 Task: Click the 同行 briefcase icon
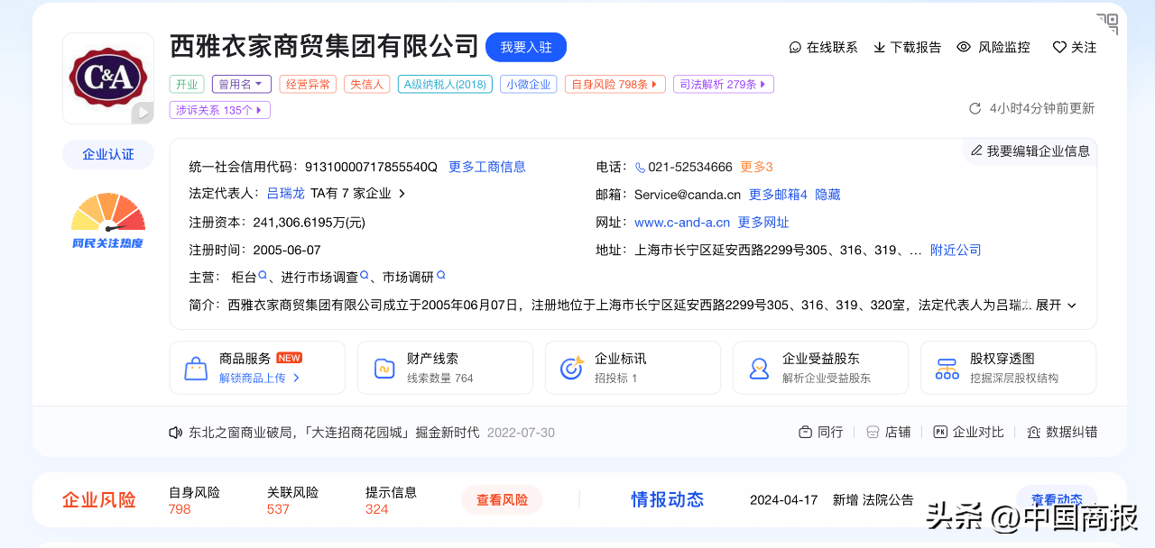805,433
